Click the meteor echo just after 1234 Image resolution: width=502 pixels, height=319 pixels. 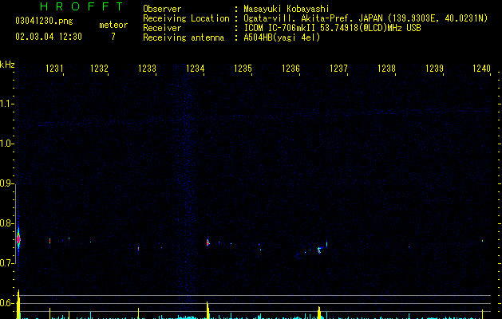click(x=208, y=242)
